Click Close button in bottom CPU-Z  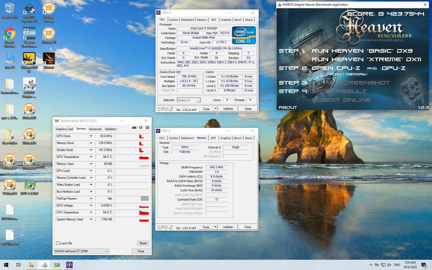(x=248, y=227)
